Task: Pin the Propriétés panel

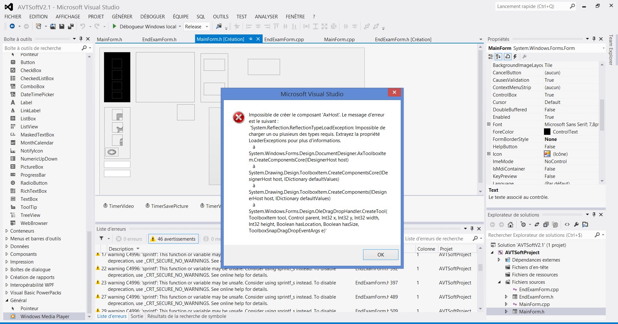Action: 594,39
